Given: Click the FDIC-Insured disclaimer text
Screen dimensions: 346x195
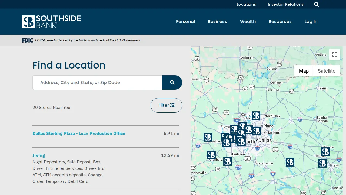Looking at the screenshot, I should coord(88,40).
